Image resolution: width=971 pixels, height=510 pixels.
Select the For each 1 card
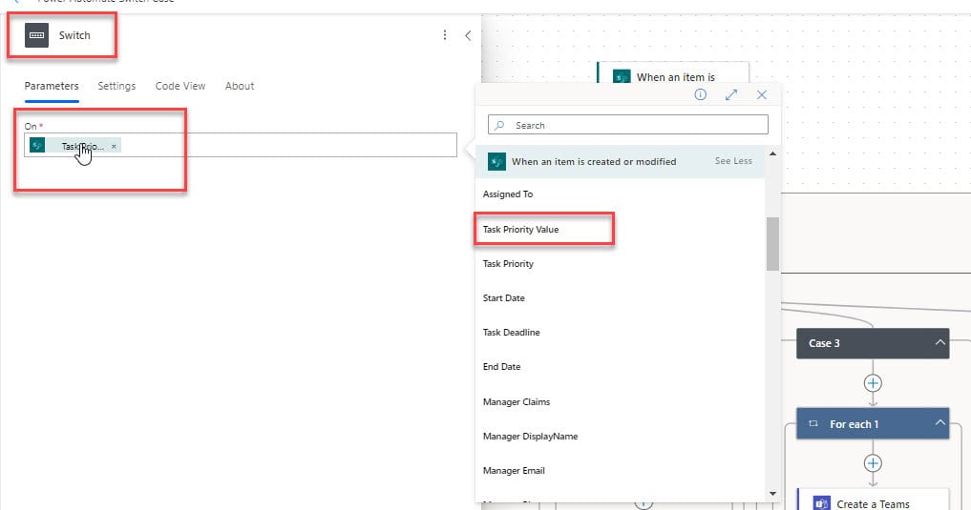pyautogui.click(x=873, y=424)
